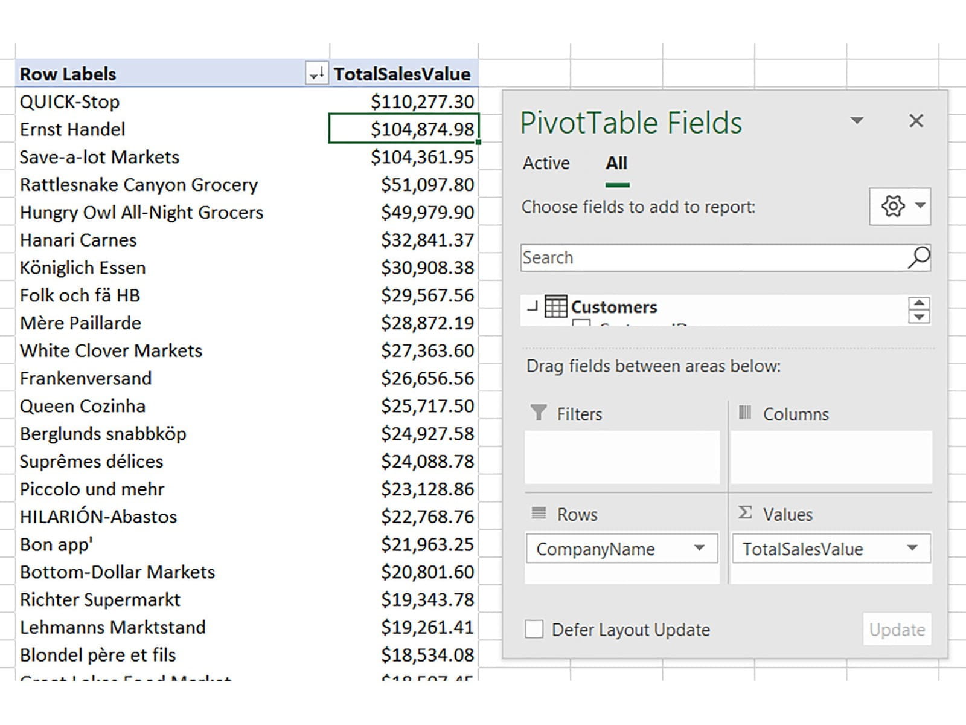Switch to the Active tab
Viewport: 966px width, 725px height.
(546, 163)
